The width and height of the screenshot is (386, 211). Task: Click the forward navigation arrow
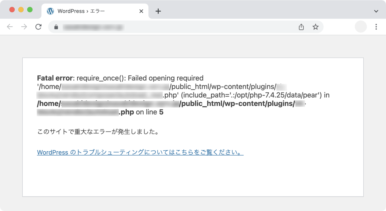coord(24,27)
